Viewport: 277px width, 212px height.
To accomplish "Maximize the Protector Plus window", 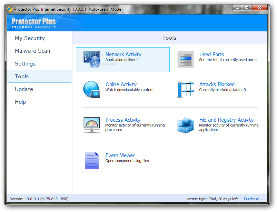I will (247, 8).
